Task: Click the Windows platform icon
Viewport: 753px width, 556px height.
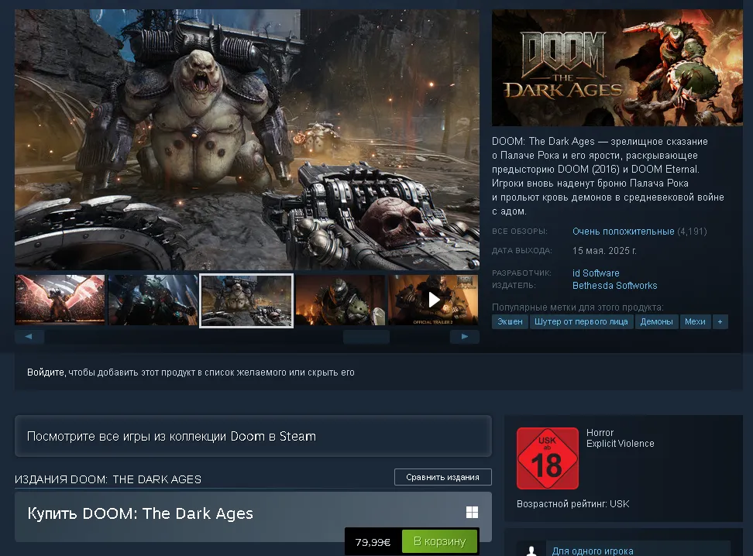Action: 472,513
